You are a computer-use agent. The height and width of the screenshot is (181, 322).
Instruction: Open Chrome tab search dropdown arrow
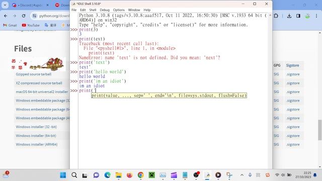(x=5, y=5)
